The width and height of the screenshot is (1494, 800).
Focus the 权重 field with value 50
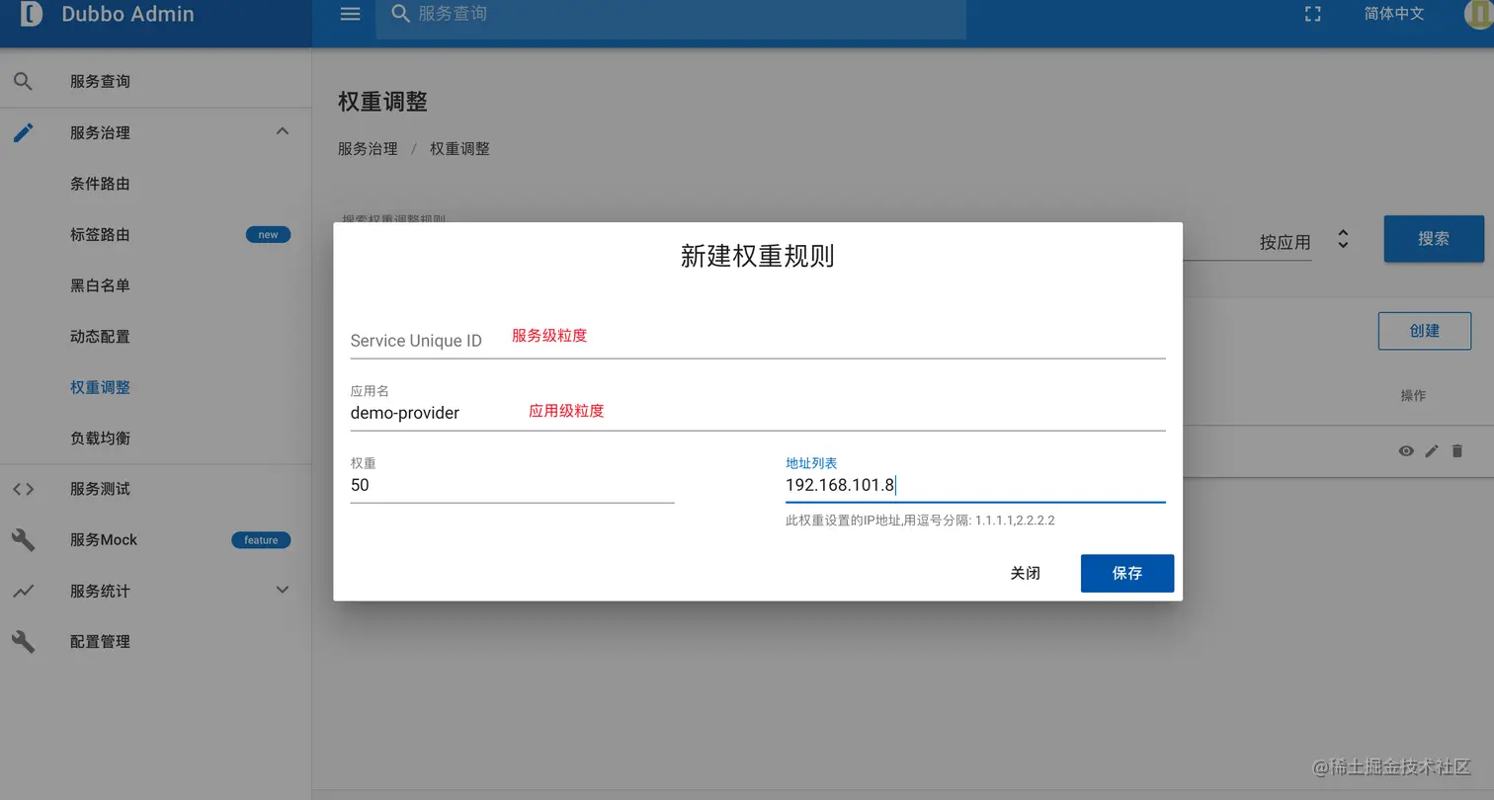click(x=512, y=485)
